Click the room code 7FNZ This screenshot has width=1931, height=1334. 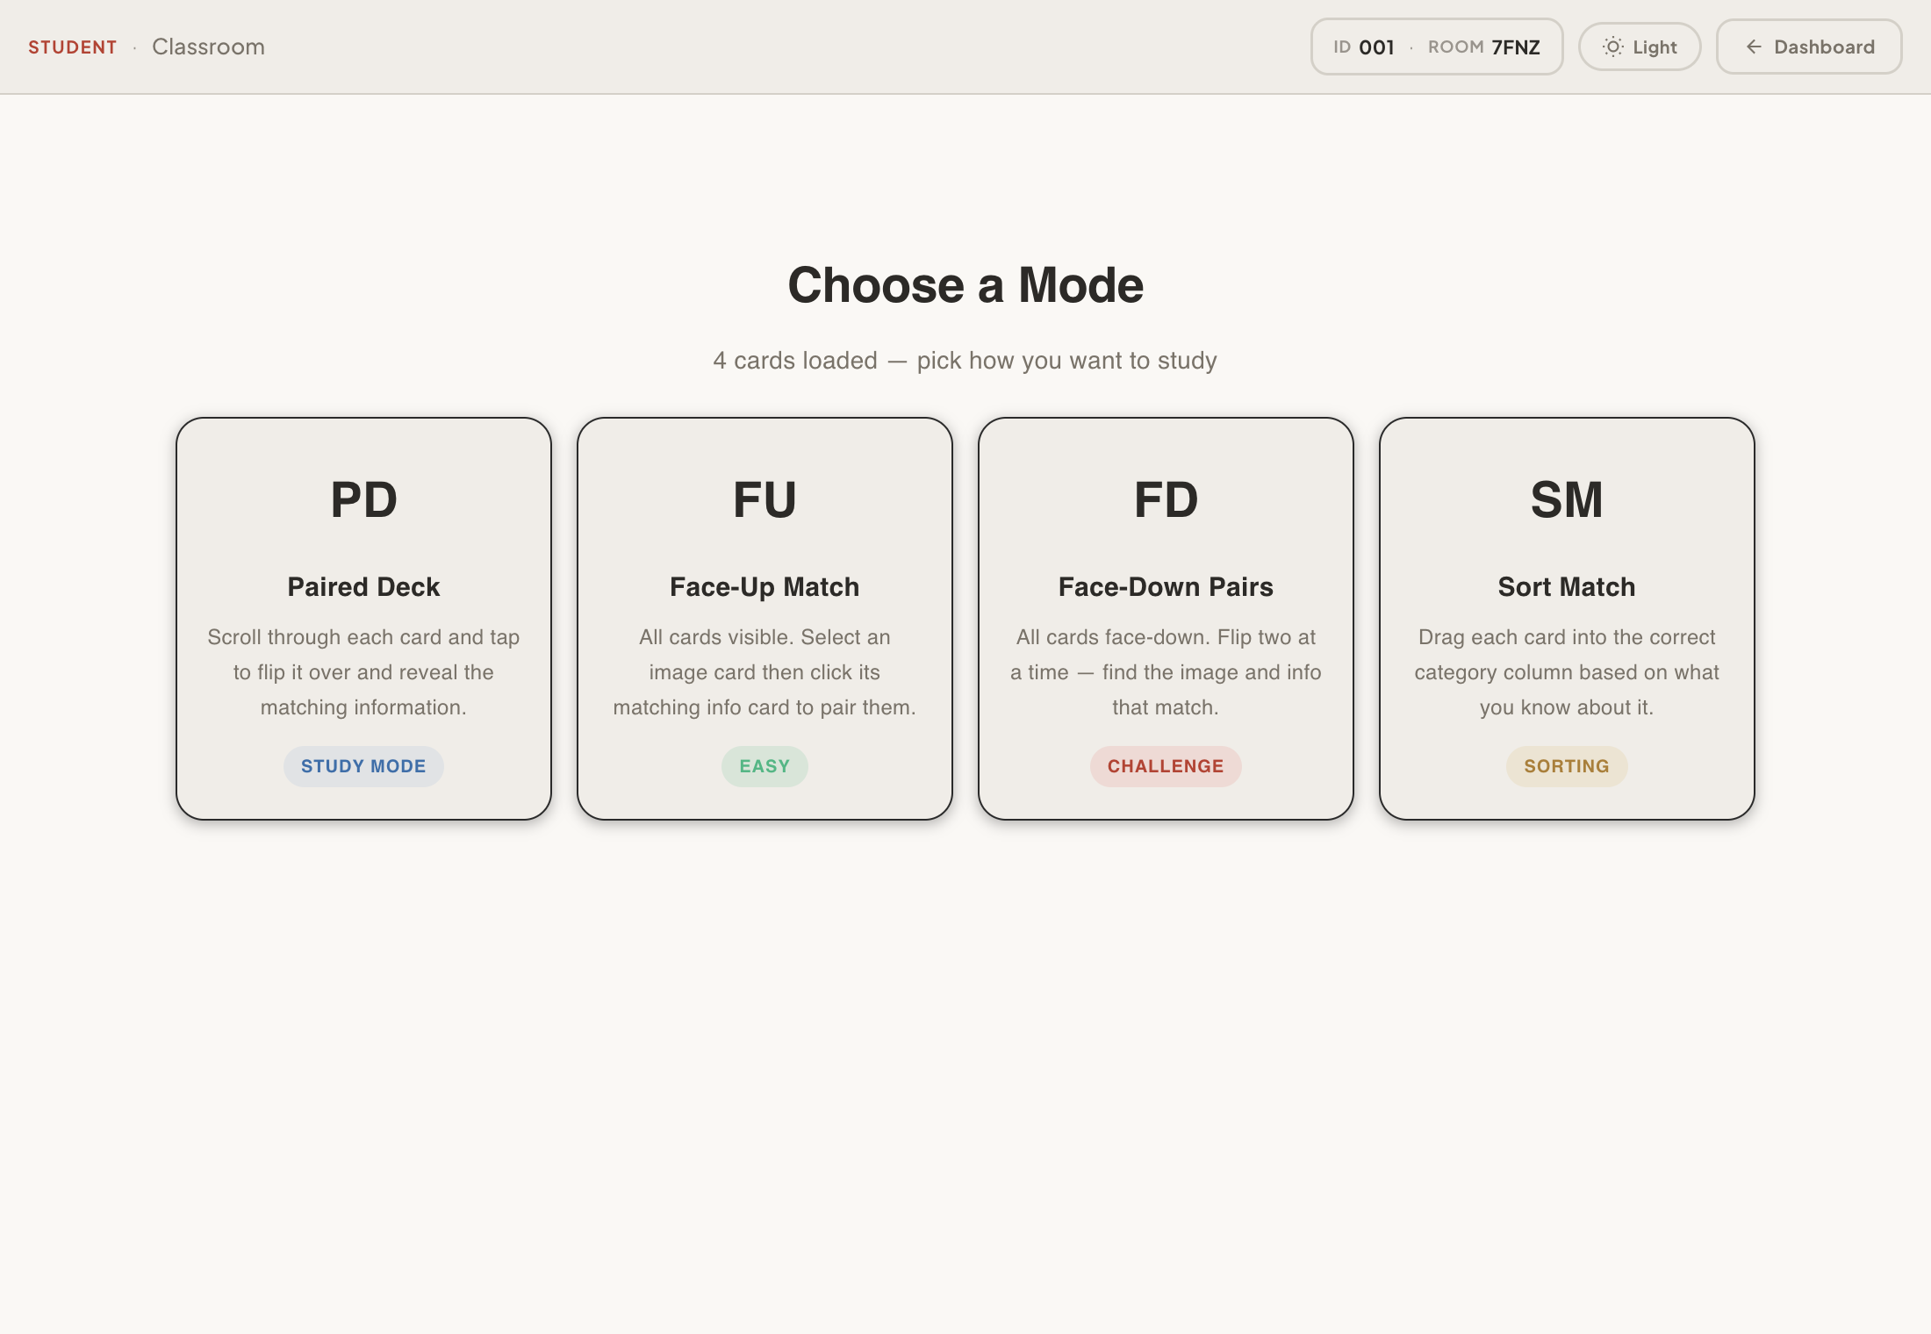click(x=1516, y=47)
